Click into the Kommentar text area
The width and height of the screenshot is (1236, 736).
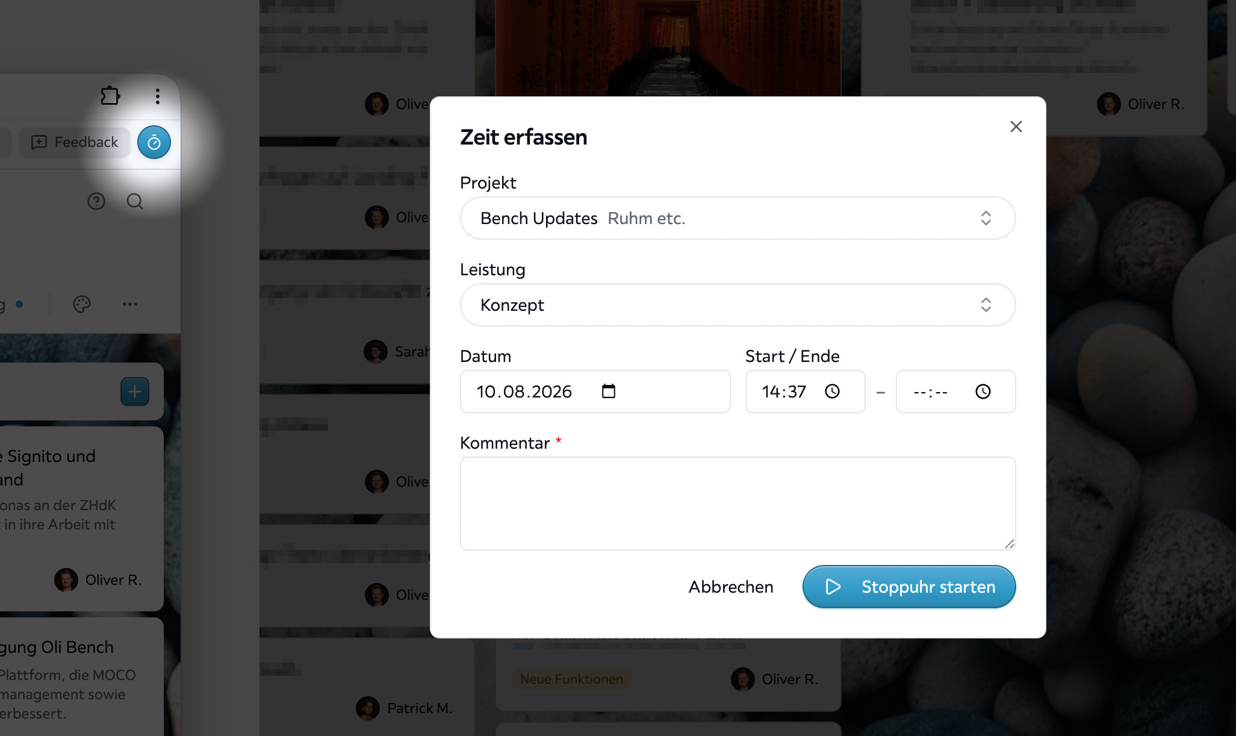point(738,504)
